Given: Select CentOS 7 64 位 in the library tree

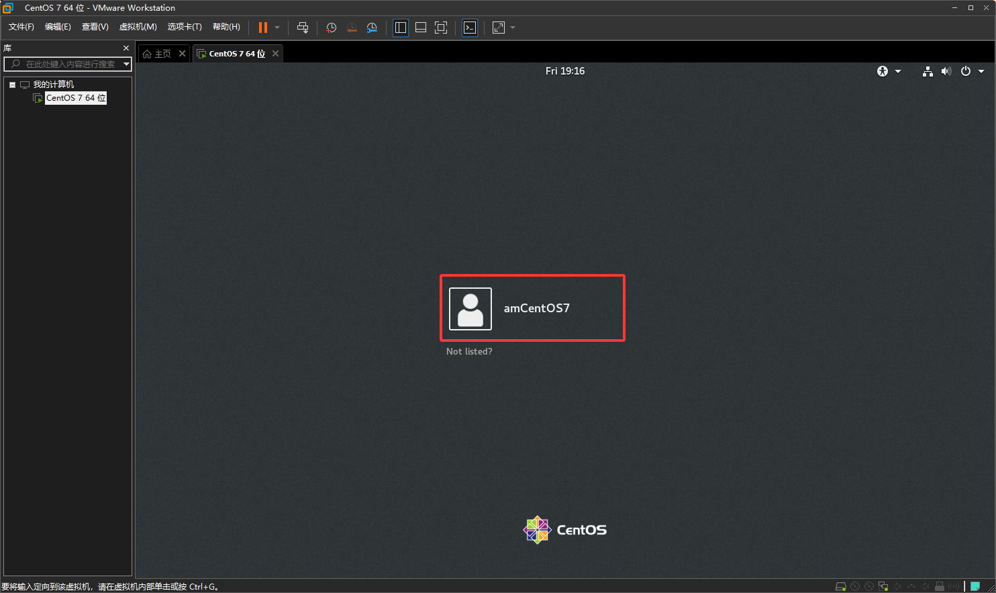Looking at the screenshot, I should point(76,98).
